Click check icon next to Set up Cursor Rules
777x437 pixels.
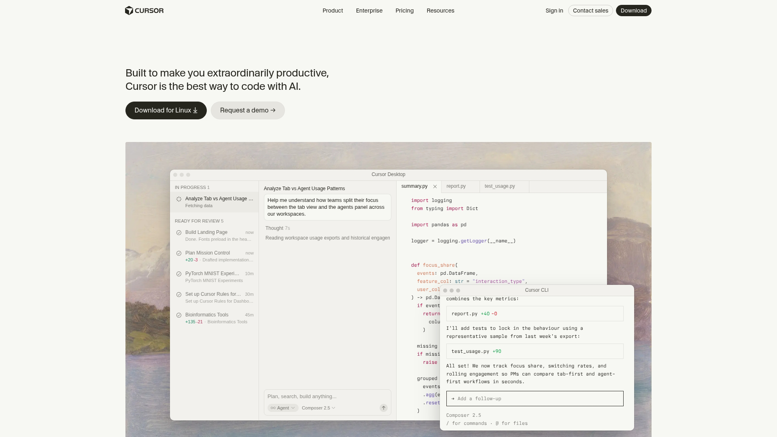(179, 295)
